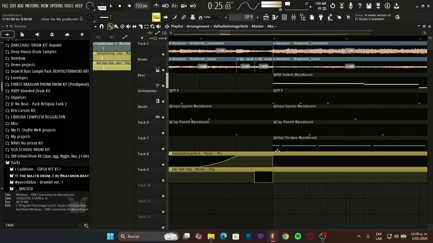Add a new pattern plus button
The height and width of the screenshot is (243, 433).
(x=257, y=17)
